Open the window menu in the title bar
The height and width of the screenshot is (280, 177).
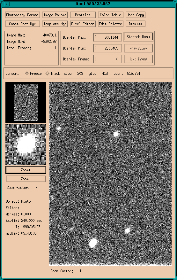pos(7,4)
